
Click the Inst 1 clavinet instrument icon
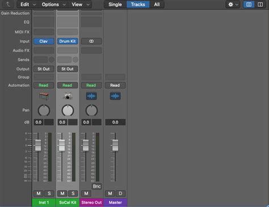44,96
